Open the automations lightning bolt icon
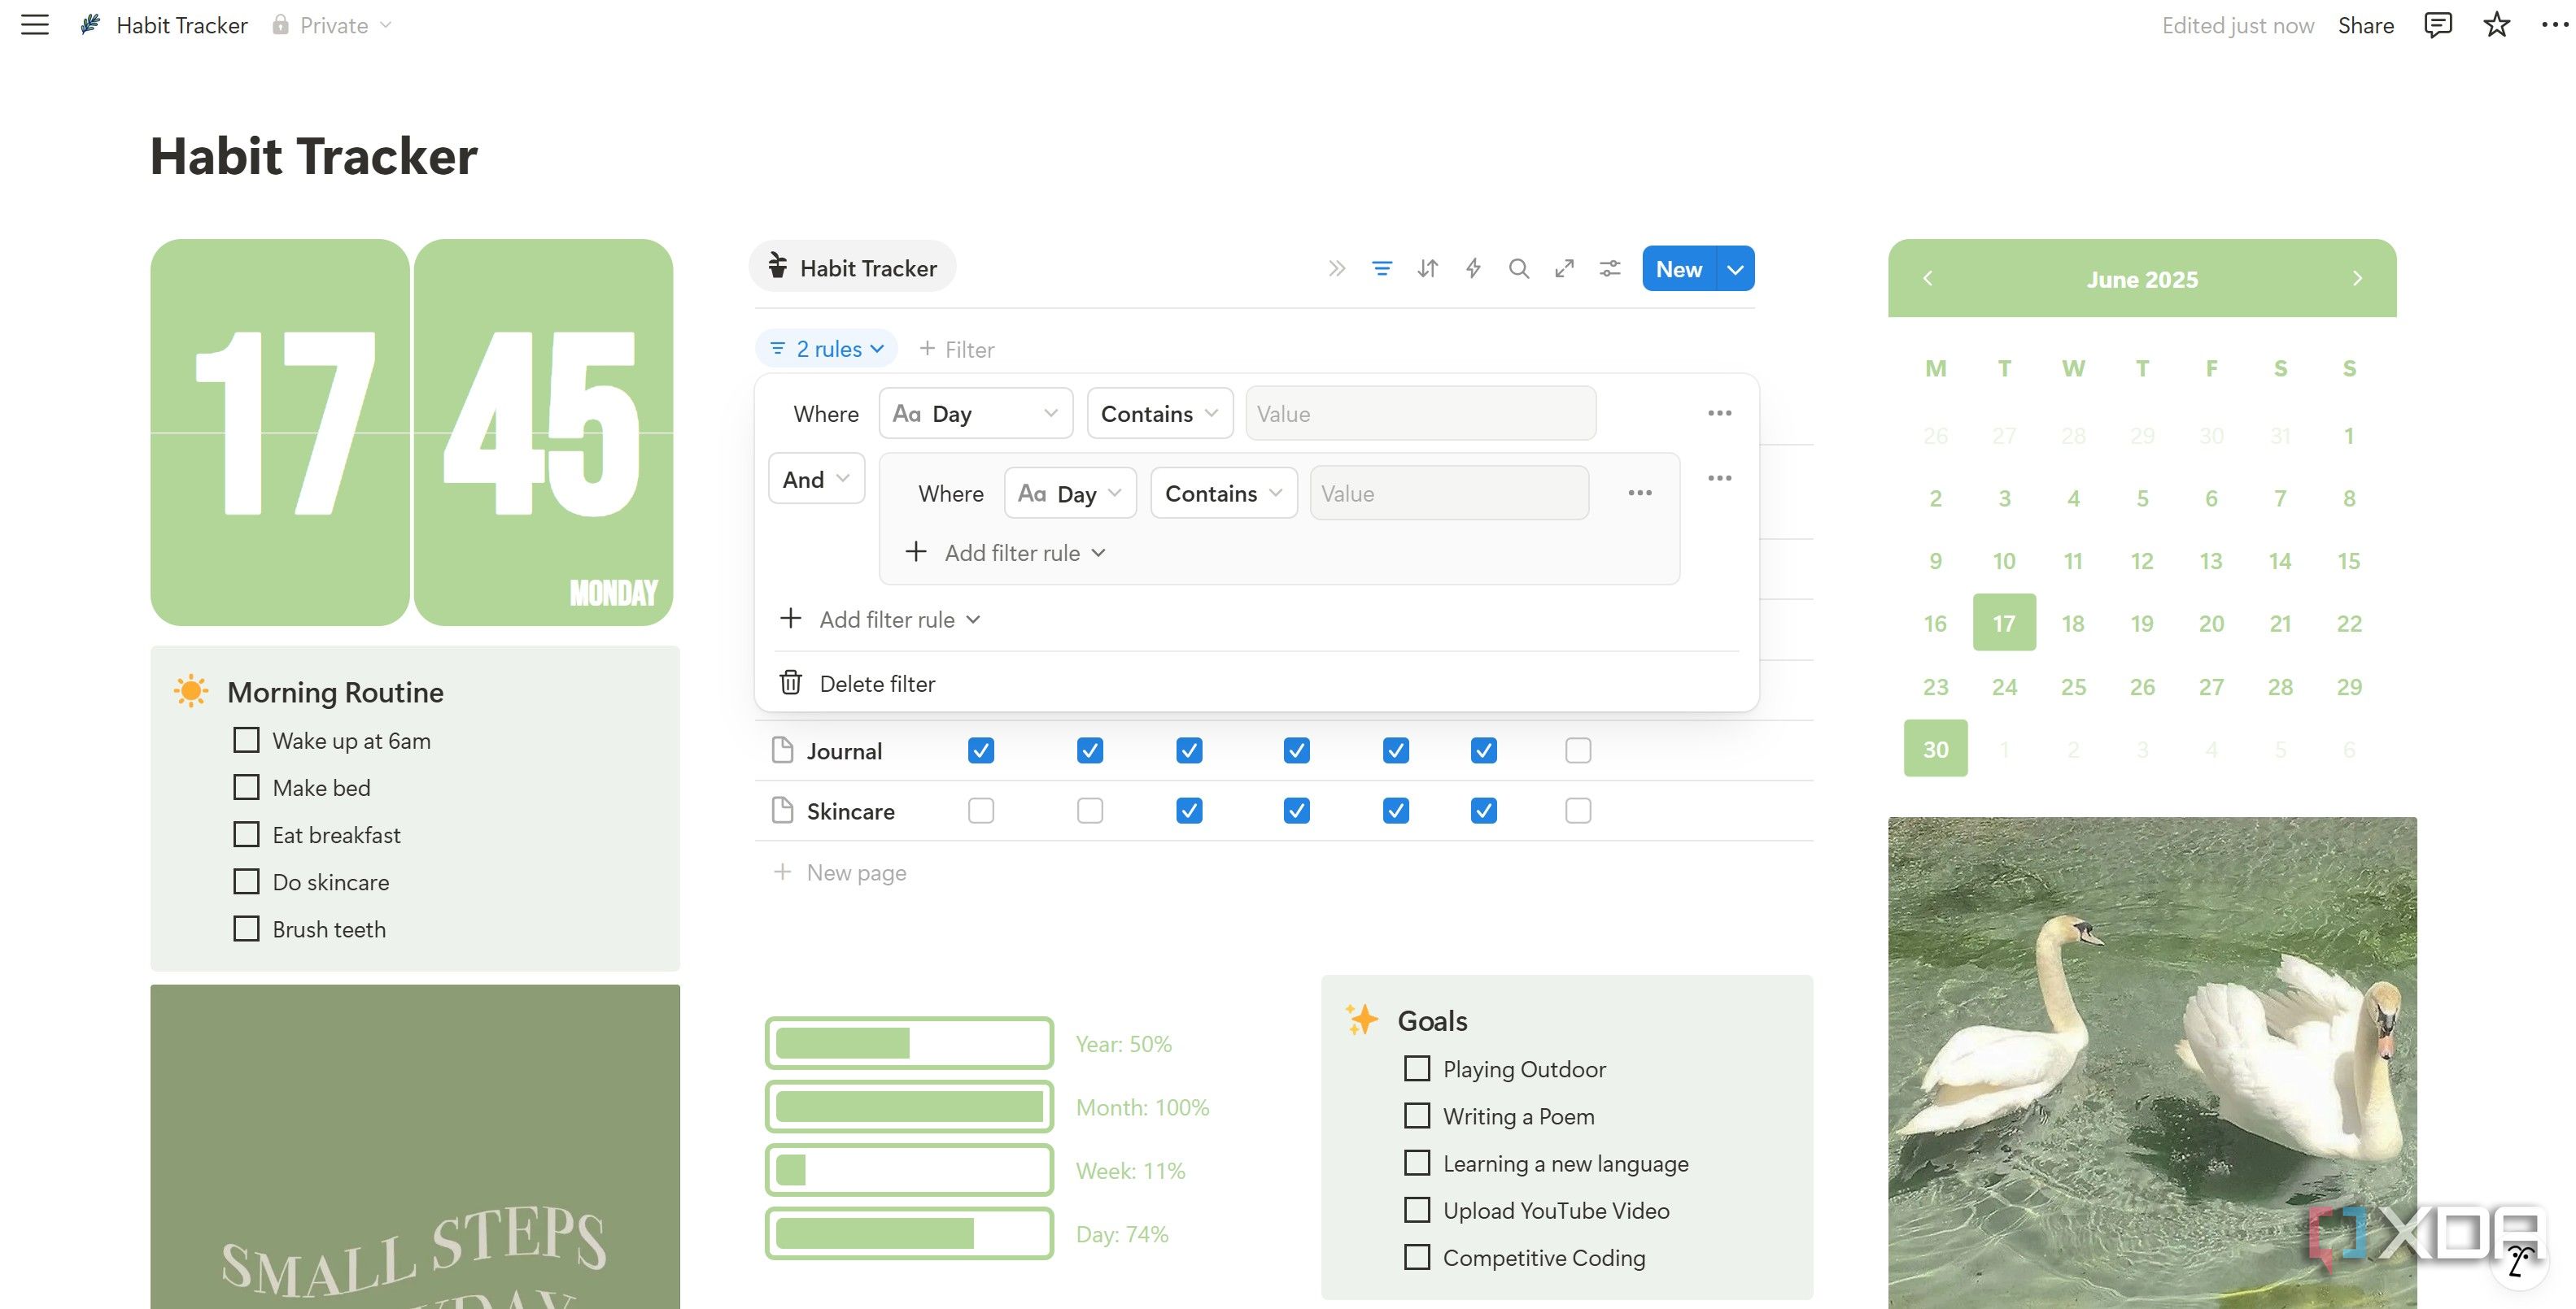The height and width of the screenshot is (1309, 2576). click(x=1473, y=267)
